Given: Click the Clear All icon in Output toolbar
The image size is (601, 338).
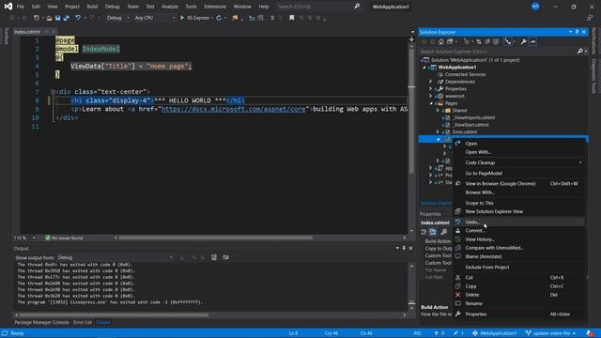Looking at the screenshot, I should pos(214,257).
